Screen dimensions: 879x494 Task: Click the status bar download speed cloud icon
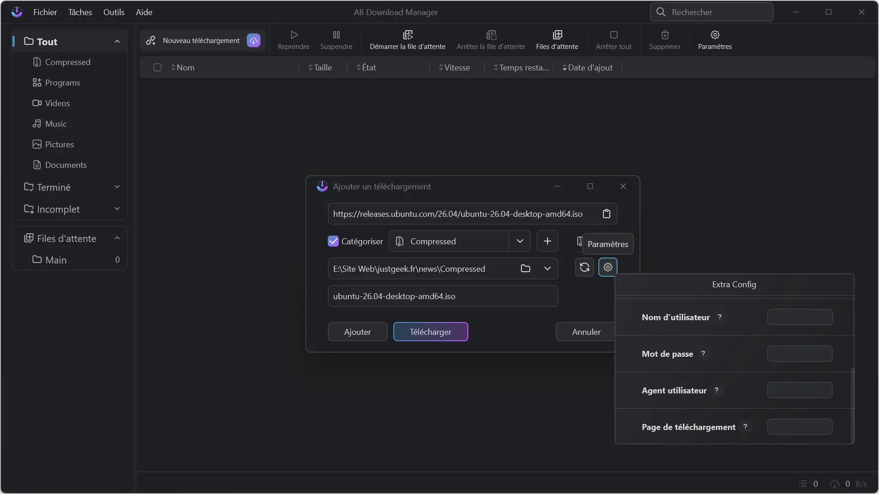(x=835, y=484)
